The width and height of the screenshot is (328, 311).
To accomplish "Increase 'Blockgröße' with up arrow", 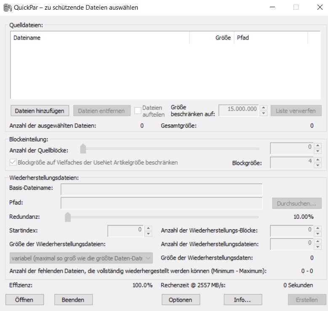I will coord(318,160).
